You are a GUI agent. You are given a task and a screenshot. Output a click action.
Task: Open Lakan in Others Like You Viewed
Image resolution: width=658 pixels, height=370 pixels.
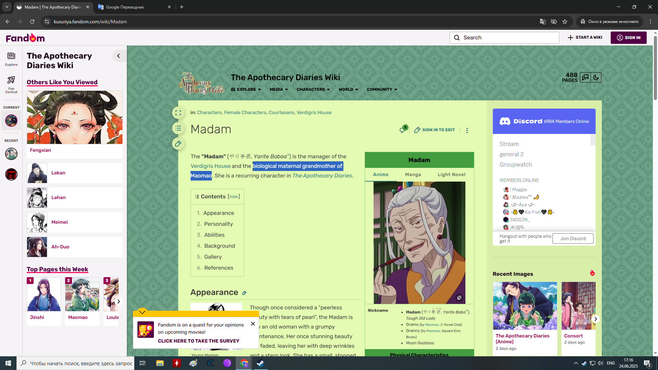coord(75,173)
